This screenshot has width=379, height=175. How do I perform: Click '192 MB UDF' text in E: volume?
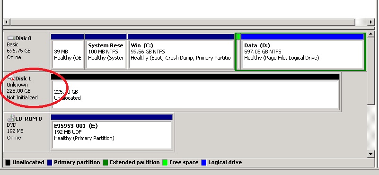tap(68, 132)
